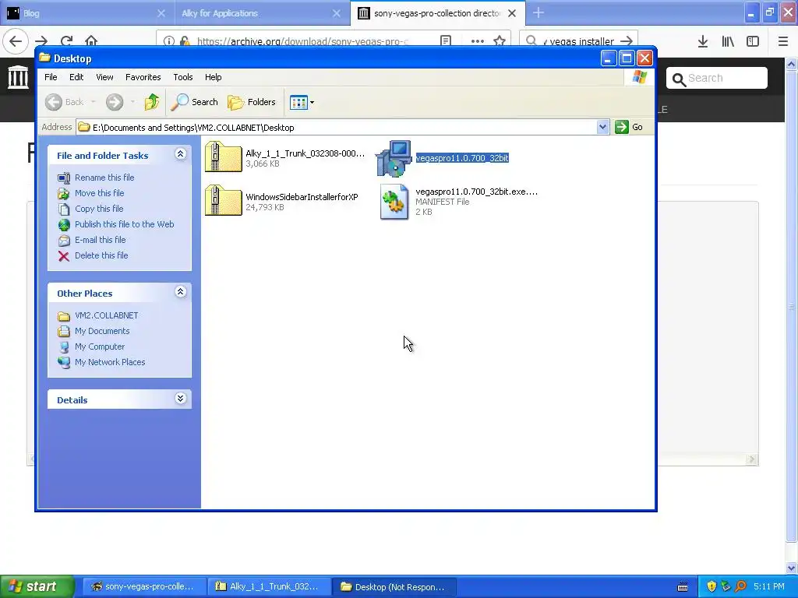Open the Forward history dropdown arrow
Screen dimensions: 798x598
(132, 102)
